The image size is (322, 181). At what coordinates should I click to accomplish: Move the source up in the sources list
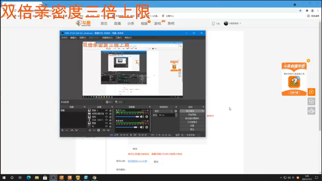(104, 130)
